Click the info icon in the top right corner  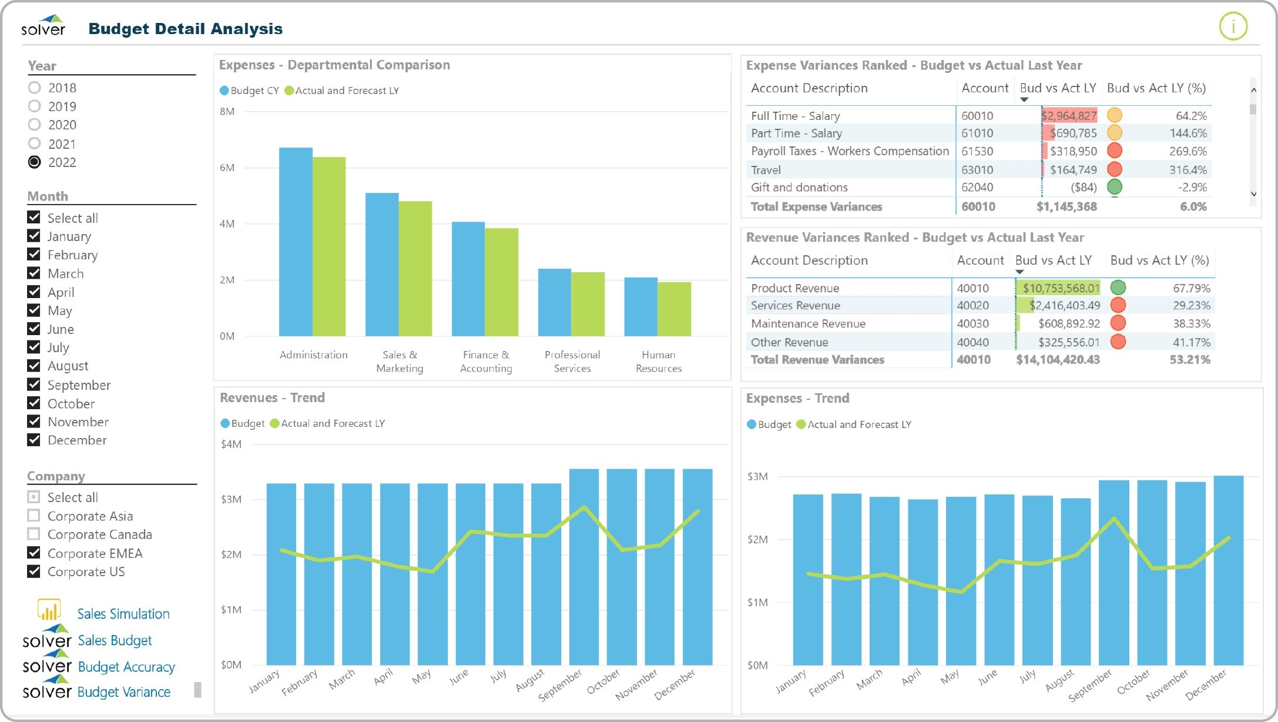click(1232, 26)
